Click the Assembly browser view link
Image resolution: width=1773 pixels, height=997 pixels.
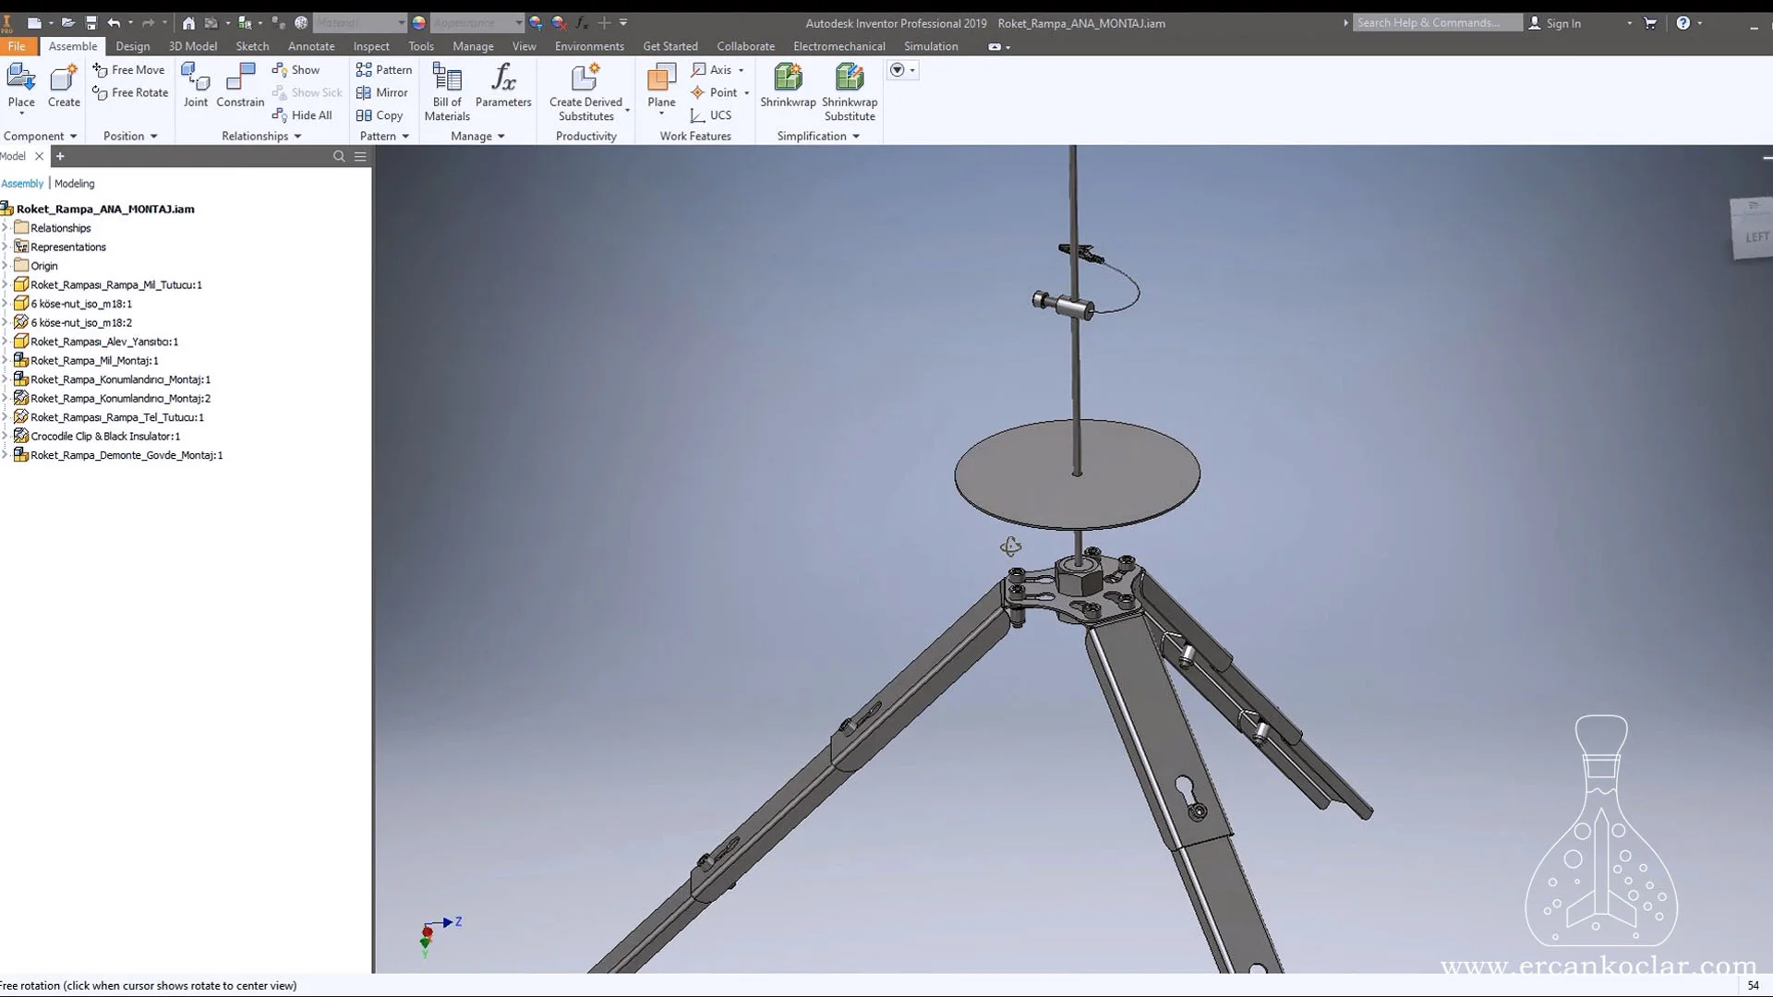[x=22, y=184]
